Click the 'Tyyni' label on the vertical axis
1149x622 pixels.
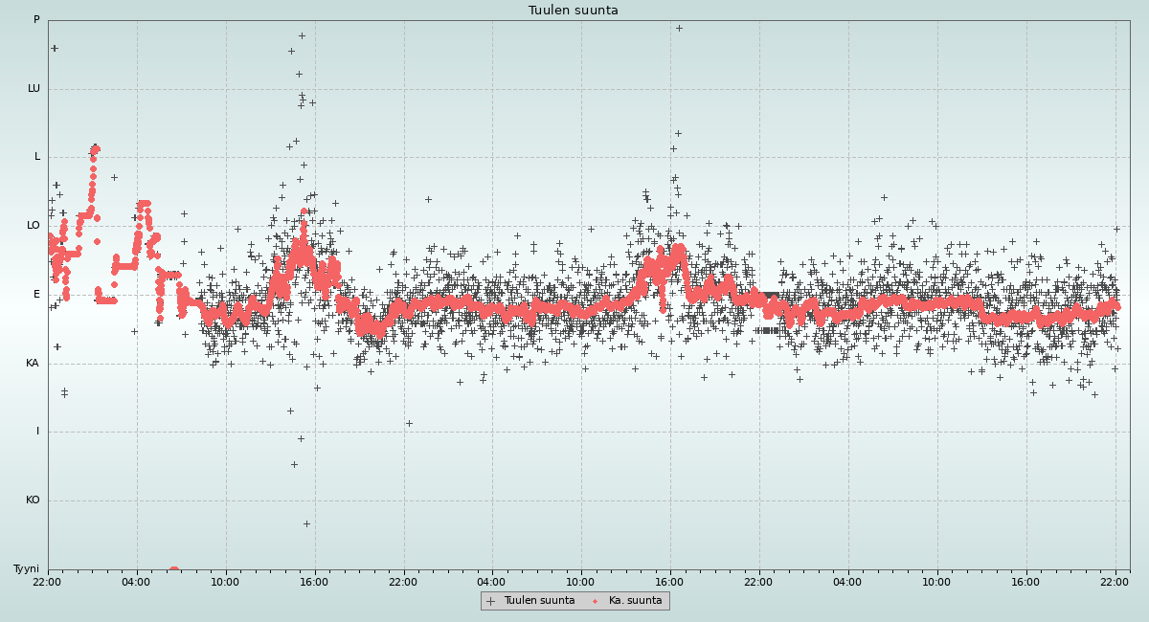pyautogui.click(x=26, y=569)
